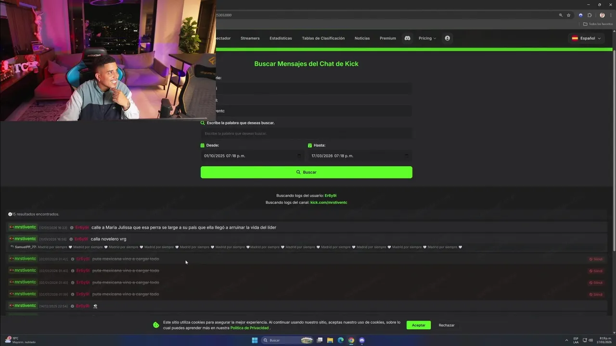616x346 pixels.
Task: Open Tablas de Clasificación nav item
Action: click(323, 38)
